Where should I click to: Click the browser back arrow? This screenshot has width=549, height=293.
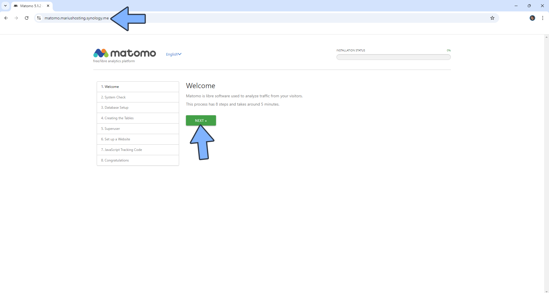6,18
